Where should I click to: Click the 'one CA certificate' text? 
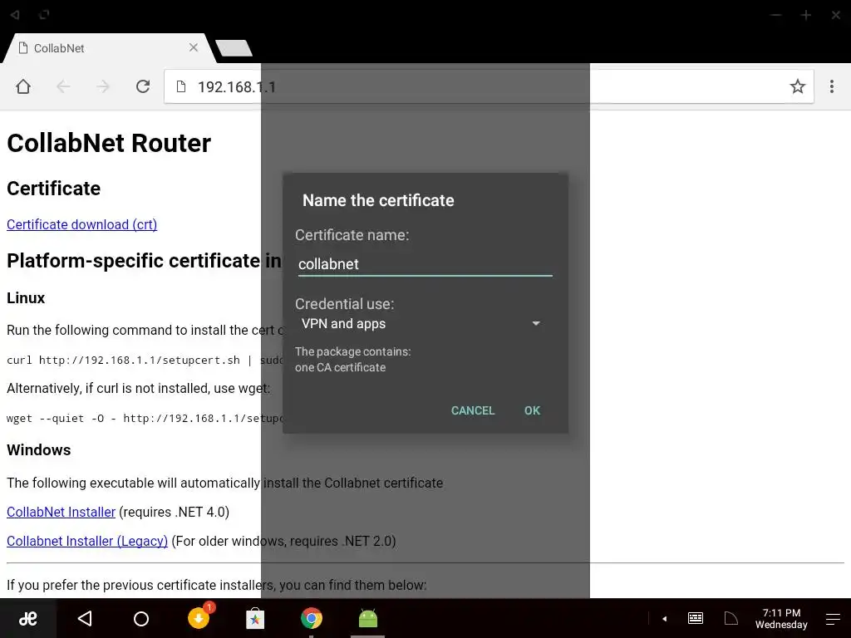point(340,367)
